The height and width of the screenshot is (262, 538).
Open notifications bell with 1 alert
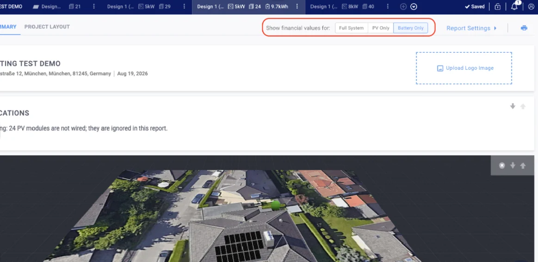(514, 6)
